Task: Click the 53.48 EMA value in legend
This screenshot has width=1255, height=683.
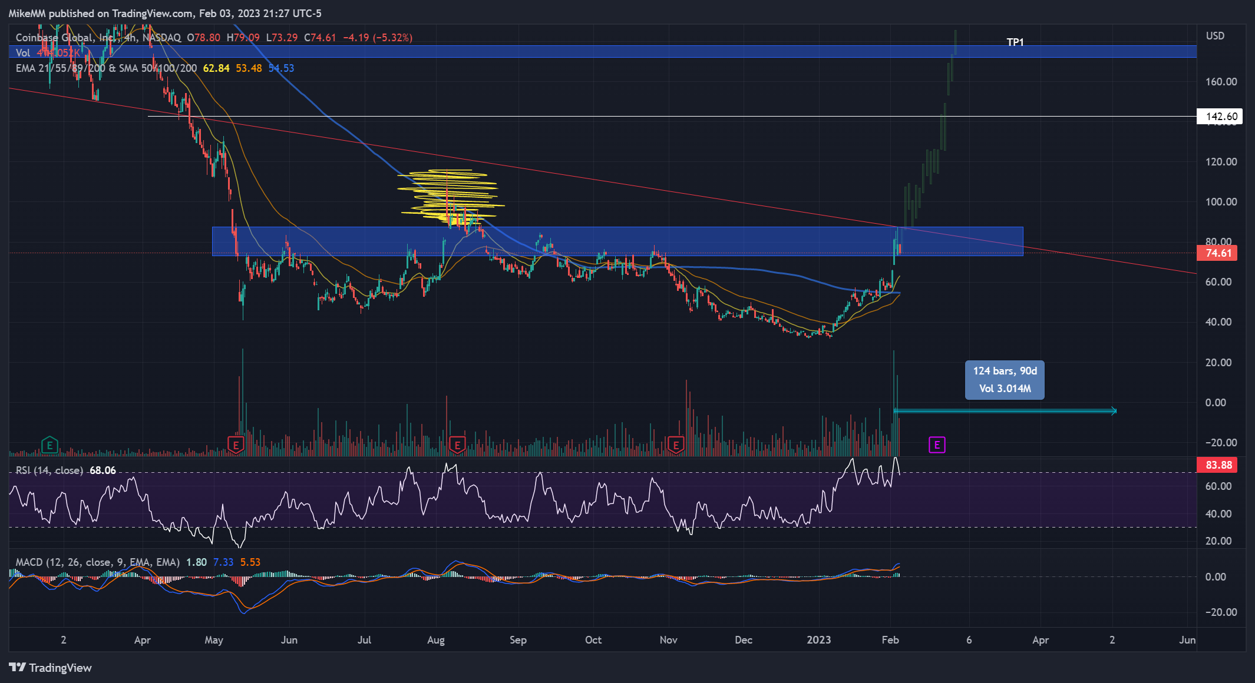Action: click(249, 68)
